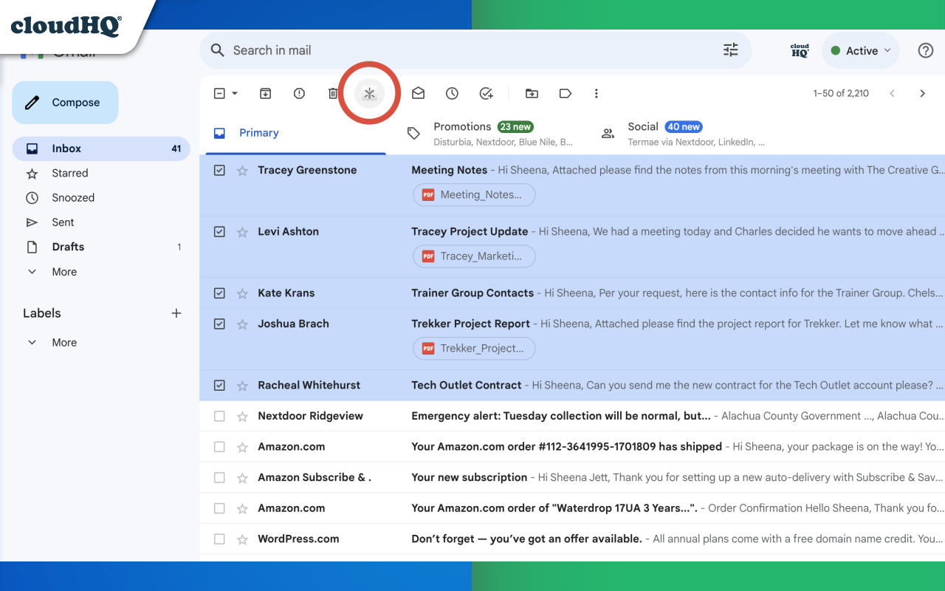Image resolution: width=945 pixels, height=591 pixels.
Task: Open the Drafts folder
Action: click(67, 247)
